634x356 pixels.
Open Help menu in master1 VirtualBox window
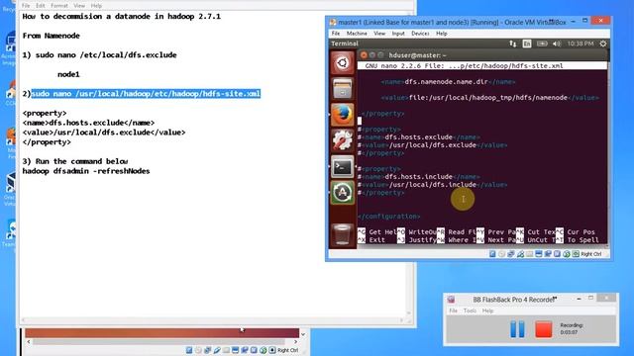[x=442, y=34]
